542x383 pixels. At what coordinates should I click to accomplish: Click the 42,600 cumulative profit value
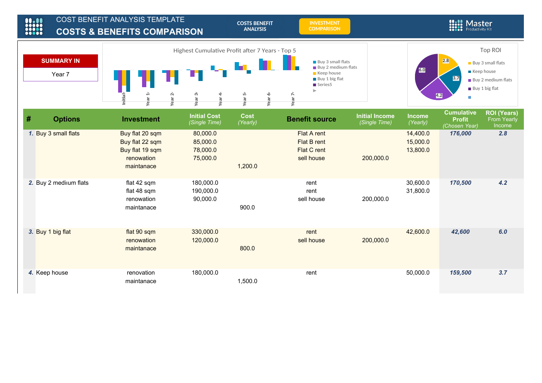tap(461, 232)
